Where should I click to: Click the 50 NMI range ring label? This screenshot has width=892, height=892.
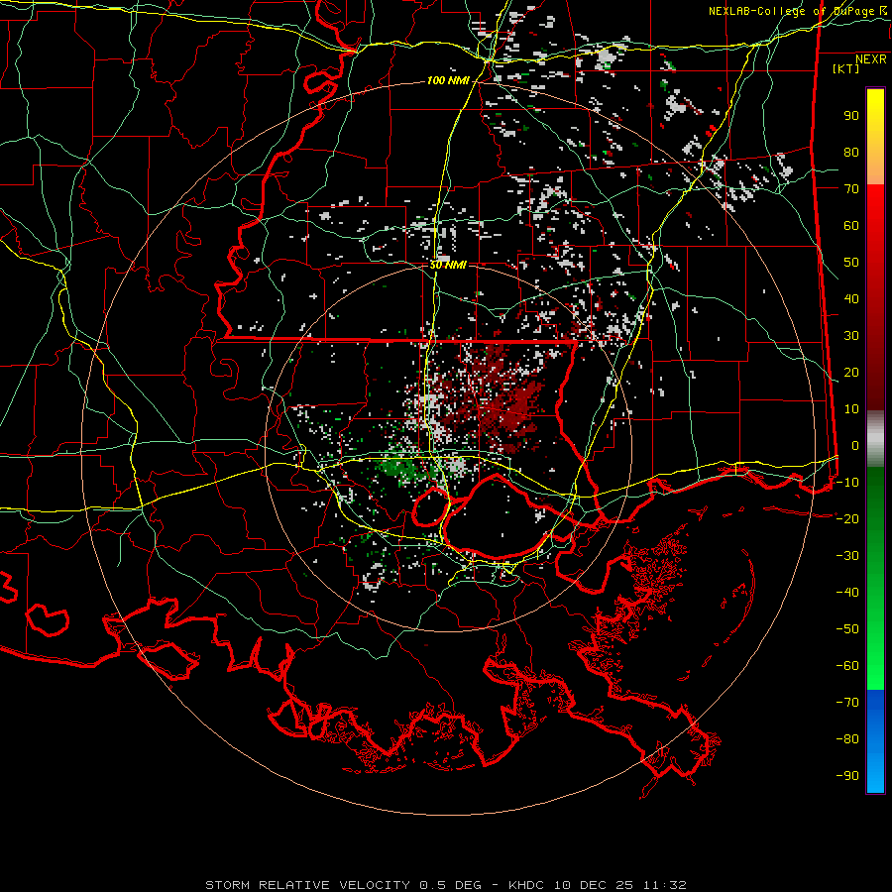point(448,265)
